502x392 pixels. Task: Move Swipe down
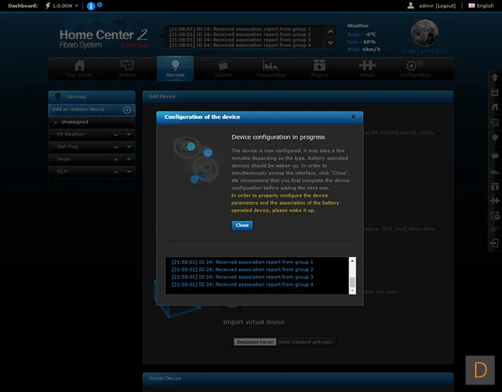(129, 160)
